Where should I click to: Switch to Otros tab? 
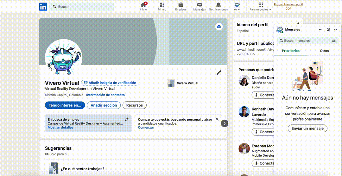point(324,51)
